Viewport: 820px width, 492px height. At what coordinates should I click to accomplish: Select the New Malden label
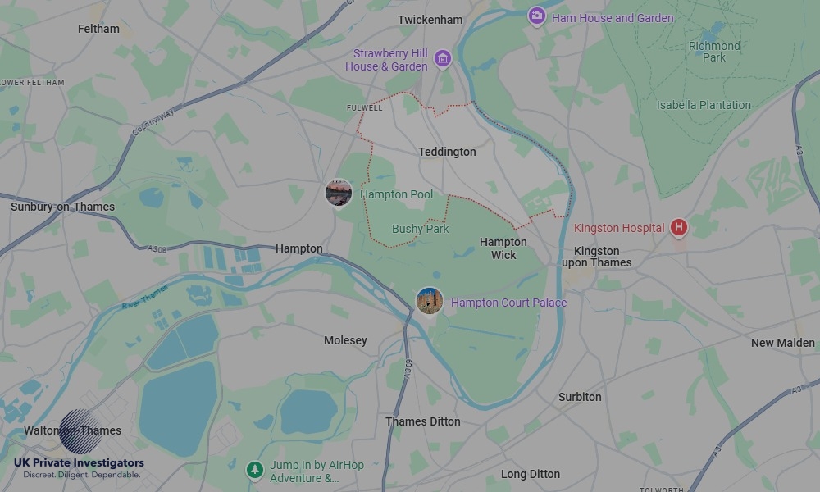click(782, 343)
